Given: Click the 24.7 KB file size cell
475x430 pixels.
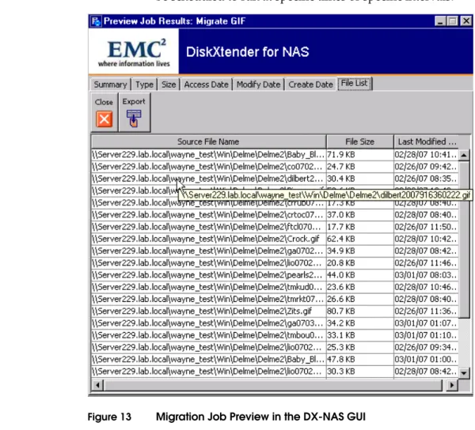Looking at the screenshot, I should pos(360,167).
